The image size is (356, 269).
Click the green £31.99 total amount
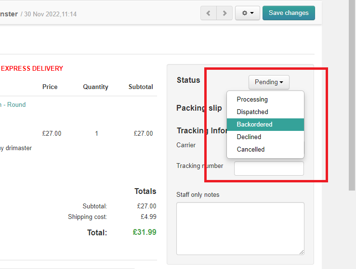145,232
